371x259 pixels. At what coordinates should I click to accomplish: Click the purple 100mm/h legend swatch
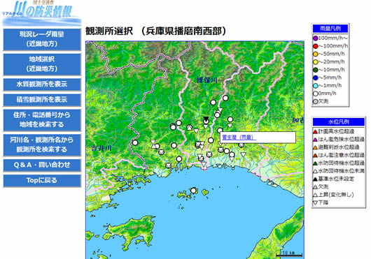click(316, 38)
